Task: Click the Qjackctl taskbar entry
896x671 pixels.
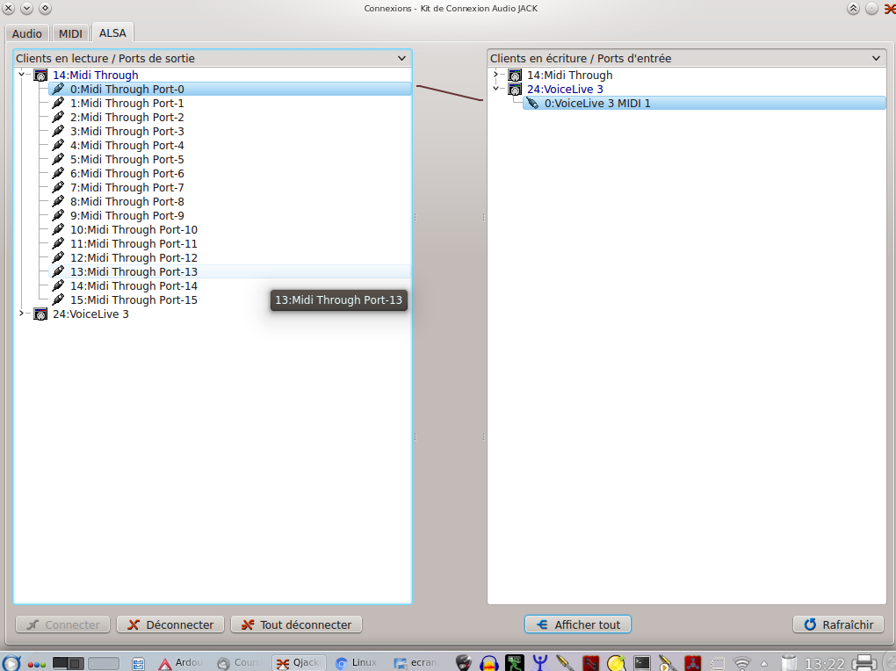Action: click(299, 663)
